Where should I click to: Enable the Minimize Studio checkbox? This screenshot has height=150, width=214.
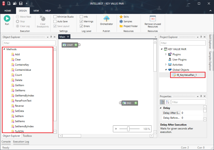tap(55, 17)
